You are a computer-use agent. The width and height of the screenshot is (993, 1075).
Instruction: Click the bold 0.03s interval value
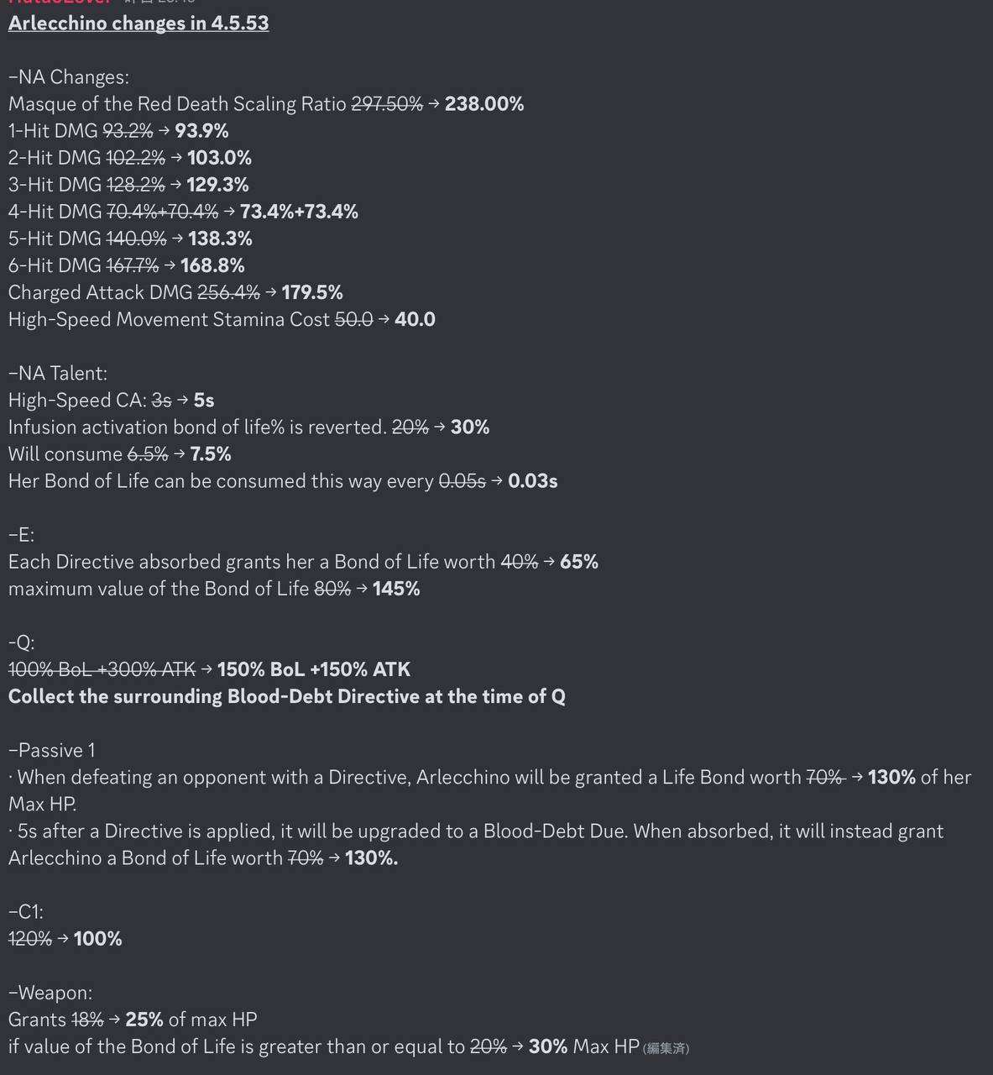click(x=533, y=481)
